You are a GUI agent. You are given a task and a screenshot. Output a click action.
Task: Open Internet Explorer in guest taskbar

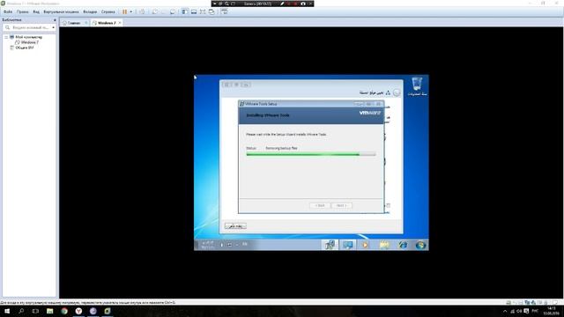pos(403,245)
